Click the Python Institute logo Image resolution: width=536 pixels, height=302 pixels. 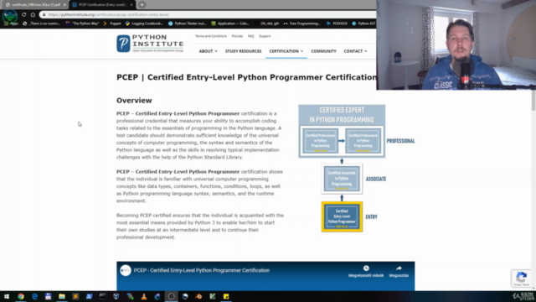click(x=150, y=44)
